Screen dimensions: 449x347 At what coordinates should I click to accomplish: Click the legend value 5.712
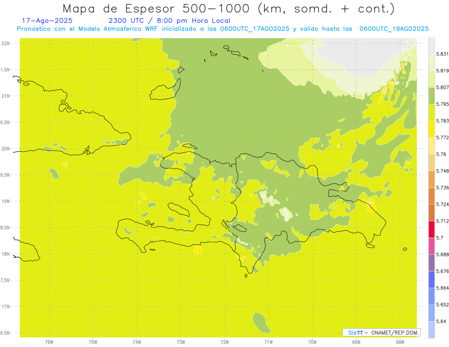pyautogui.click(x=442, y=221)
